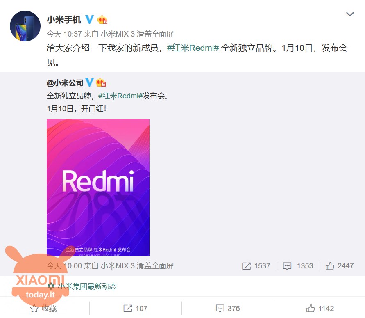Click the crown badge beside 小米公司
This screenshot has height=318, width=365.
(x=101, y=82)
